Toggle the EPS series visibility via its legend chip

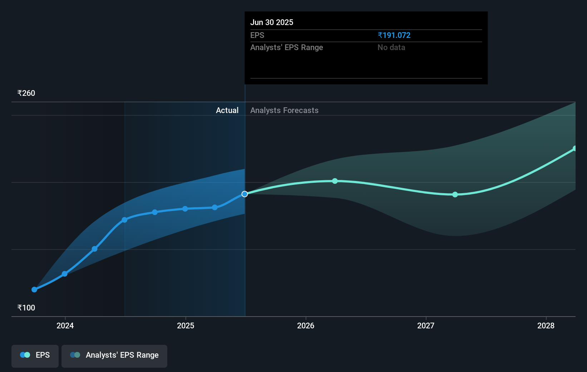pyautogui.click(x=35, y=356)
